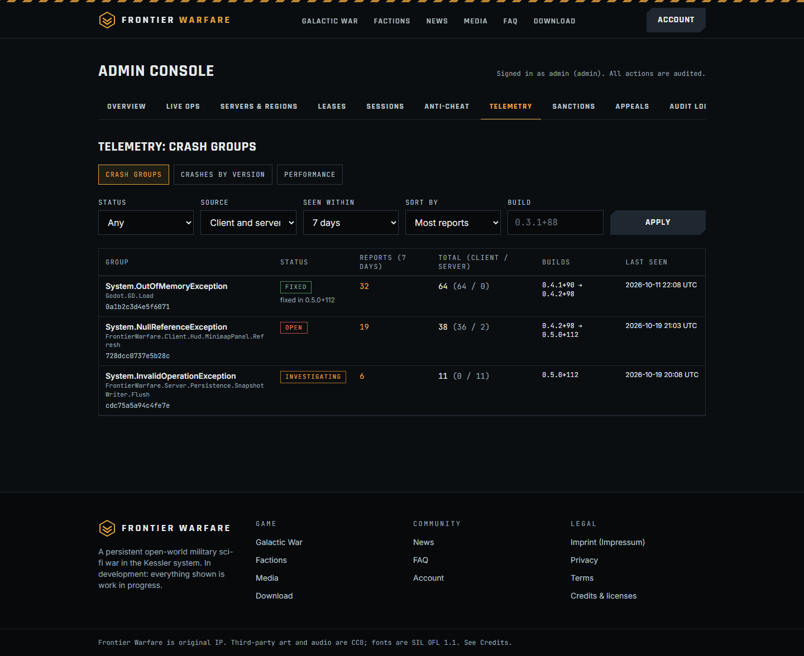Focus the Build version input field
804x656 pixels.
pos(556,223)
